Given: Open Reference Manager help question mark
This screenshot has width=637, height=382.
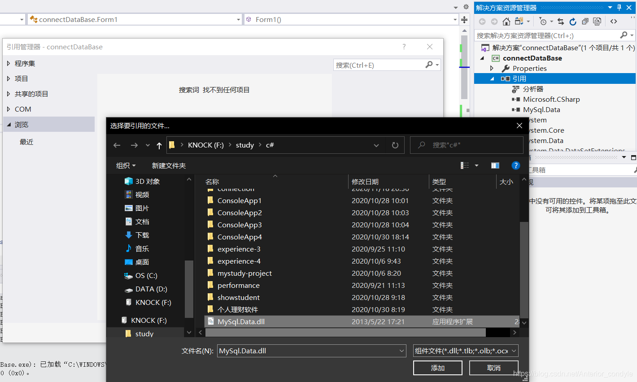Looking at the screenshot, I should coord(404,47).
